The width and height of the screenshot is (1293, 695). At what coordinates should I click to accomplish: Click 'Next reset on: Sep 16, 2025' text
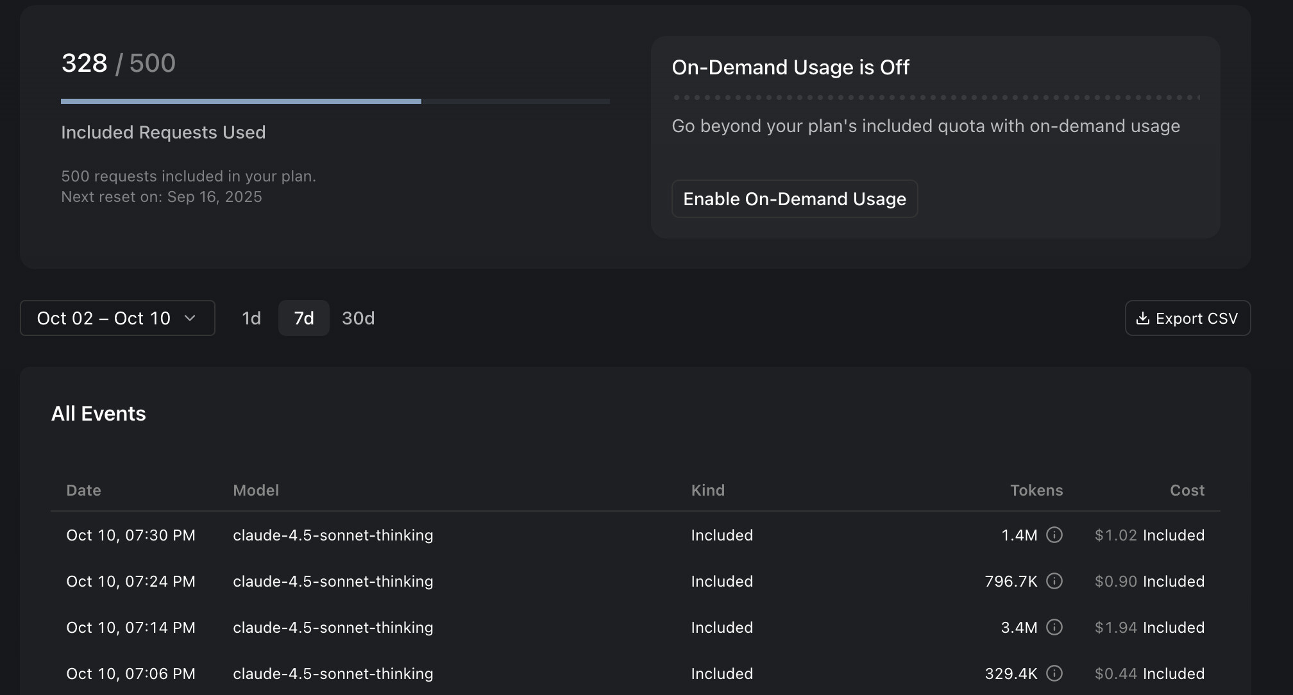(x=162, y=197)
